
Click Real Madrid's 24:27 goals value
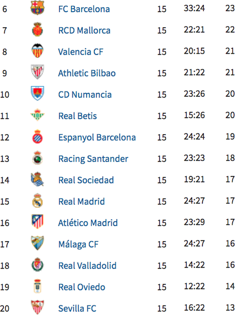[x=194, y=201]
